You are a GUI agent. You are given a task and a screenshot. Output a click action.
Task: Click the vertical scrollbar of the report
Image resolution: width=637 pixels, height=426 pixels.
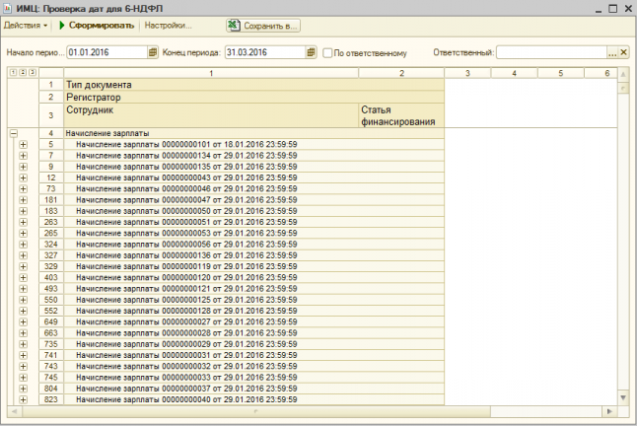tap(622, 247)
